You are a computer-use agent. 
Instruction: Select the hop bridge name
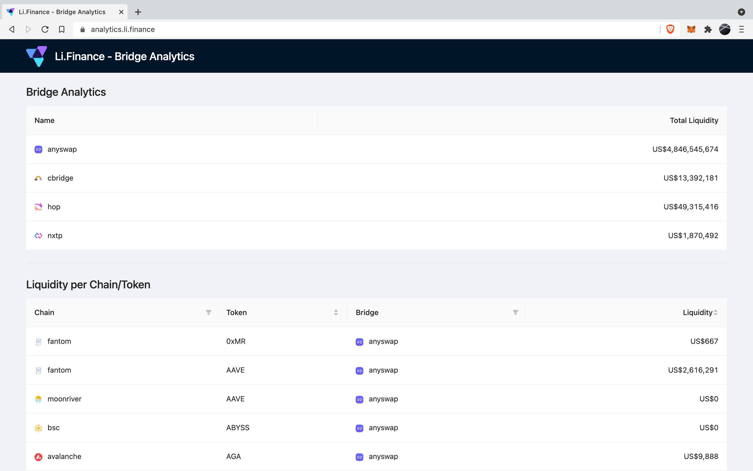point(54,207)
